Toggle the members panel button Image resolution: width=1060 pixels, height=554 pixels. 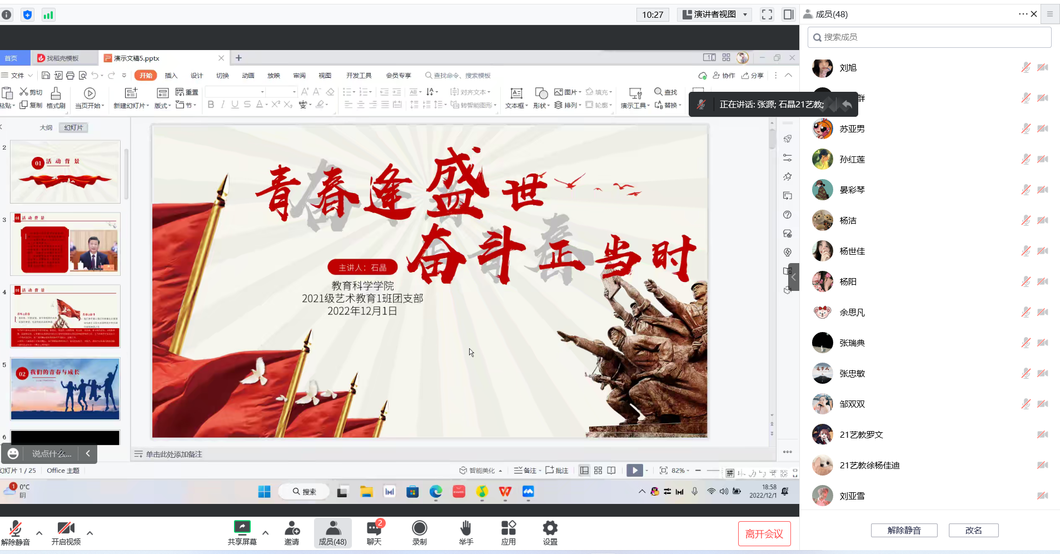332,532
